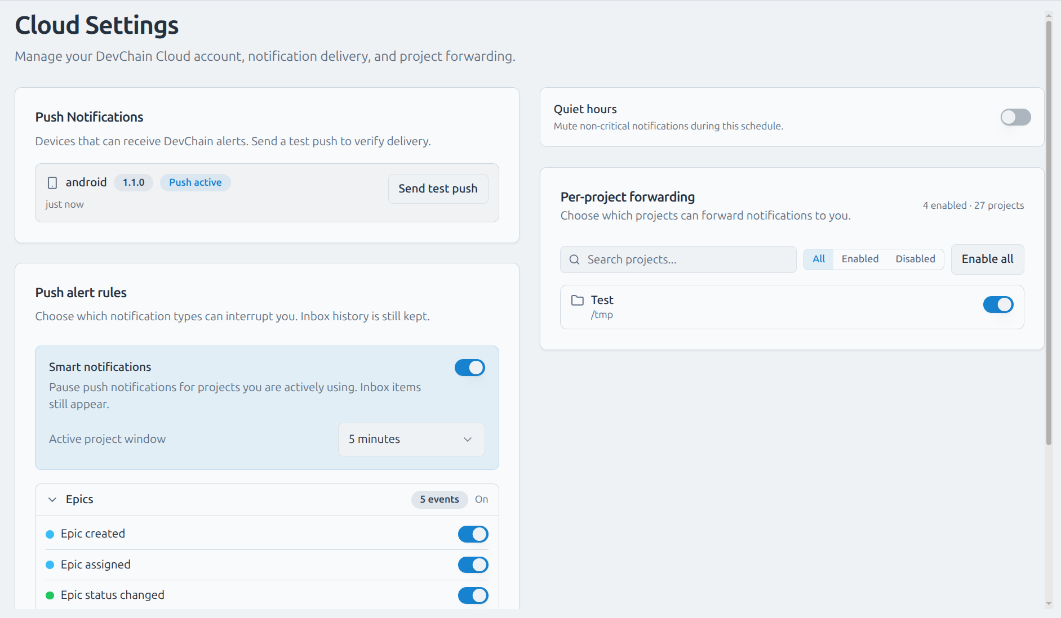The height and width of the screenshot is (618, 1061).
Task: Click the folder icon next to Test project
Action: click(578, 300)
